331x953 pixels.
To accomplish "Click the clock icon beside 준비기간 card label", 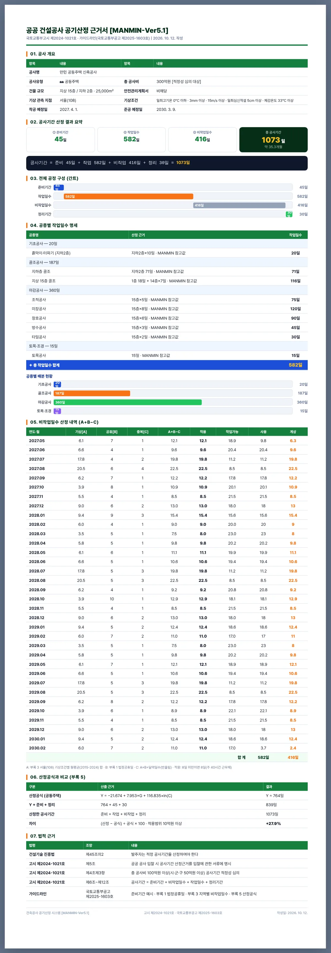I will (54, 133).
